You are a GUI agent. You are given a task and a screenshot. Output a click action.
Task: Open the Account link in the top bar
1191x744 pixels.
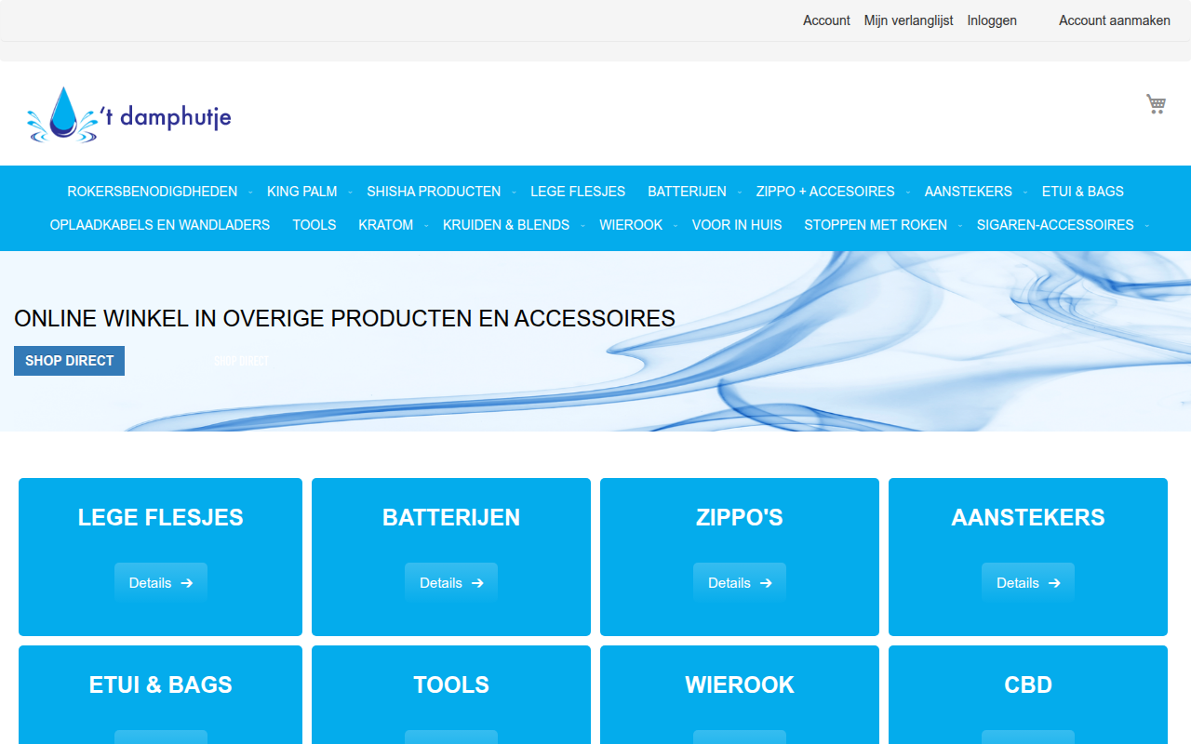click(826, 20)
